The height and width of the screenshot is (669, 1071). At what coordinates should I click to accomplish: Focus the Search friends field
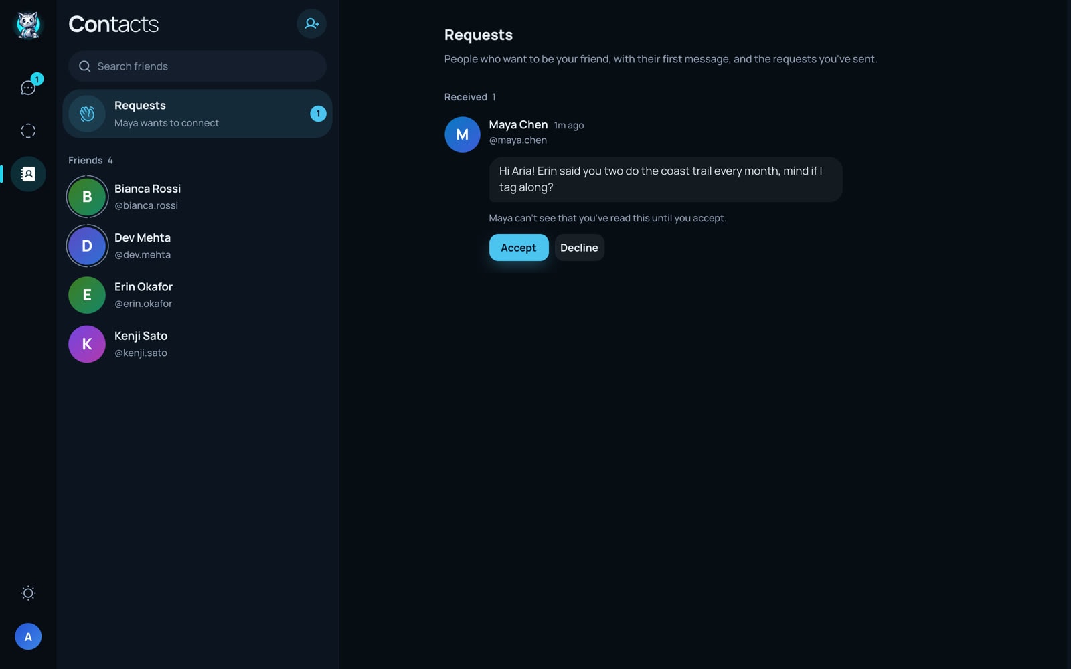(197, 66)
